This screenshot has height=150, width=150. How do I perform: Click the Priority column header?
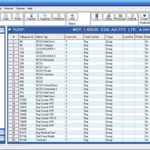point(139,37)
